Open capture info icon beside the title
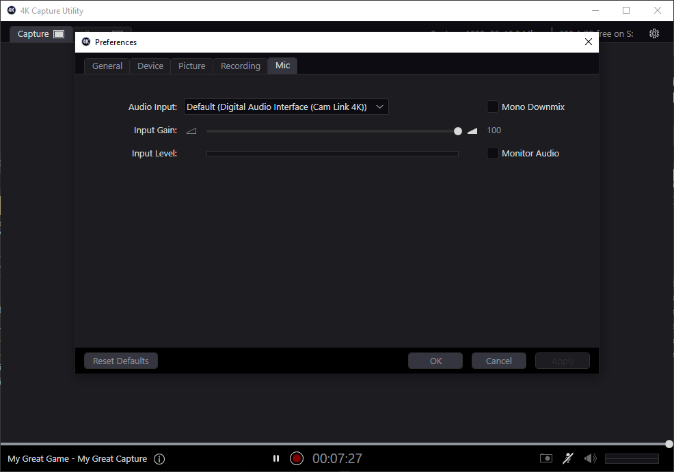This screenshot has height=472, width=674. tap(159, 459)
